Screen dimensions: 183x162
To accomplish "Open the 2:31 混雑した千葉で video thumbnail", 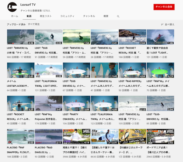I will coord(104,137).
